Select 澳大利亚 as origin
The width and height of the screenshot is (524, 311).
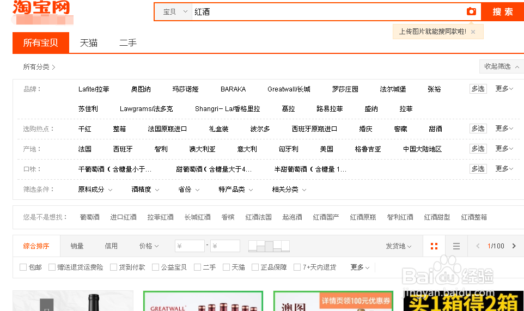pyautogui.click(x=202, y=149)
